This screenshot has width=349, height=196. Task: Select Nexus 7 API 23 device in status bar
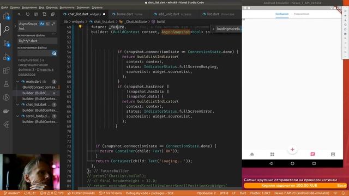click(302, 193)
